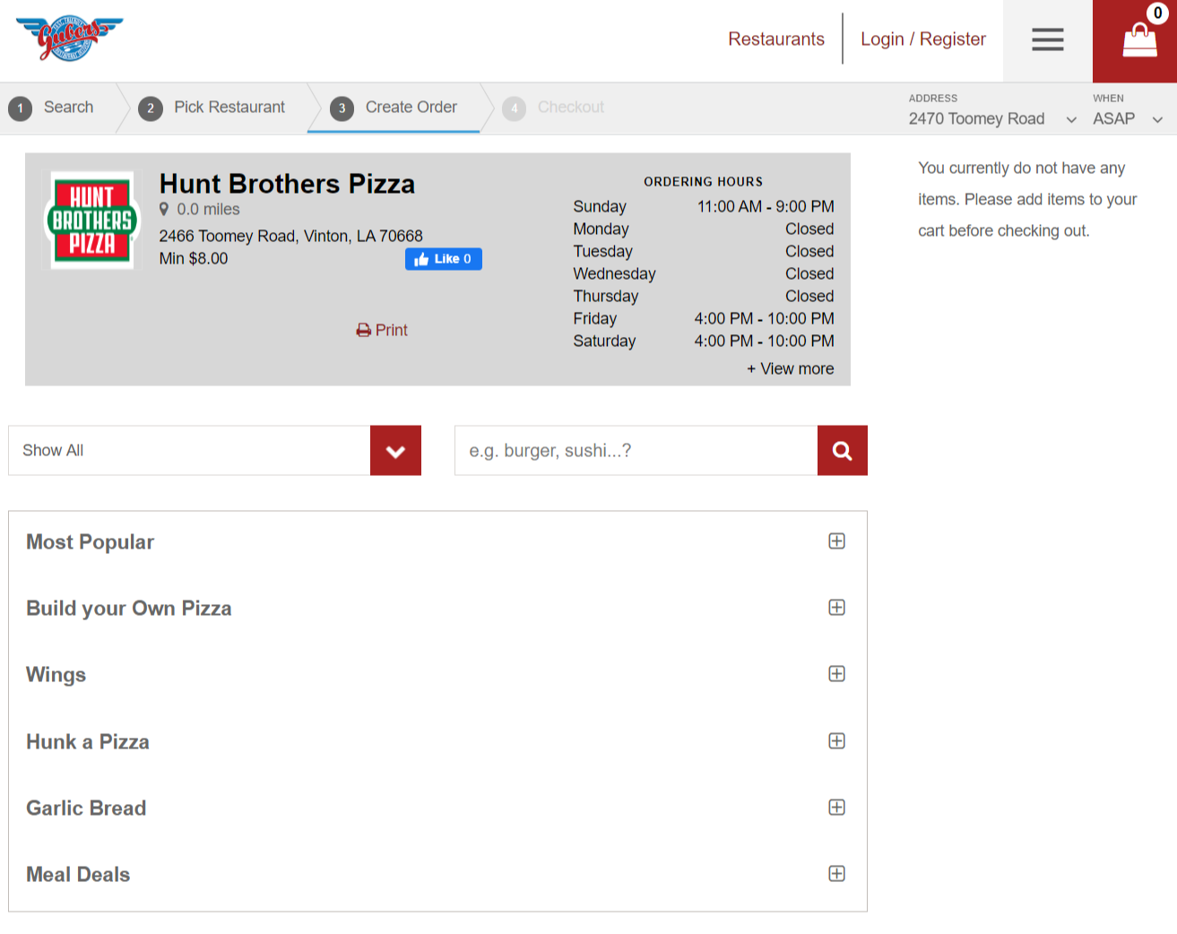Open the address dropdown 2470 Toomey Road

pos(992,118)
